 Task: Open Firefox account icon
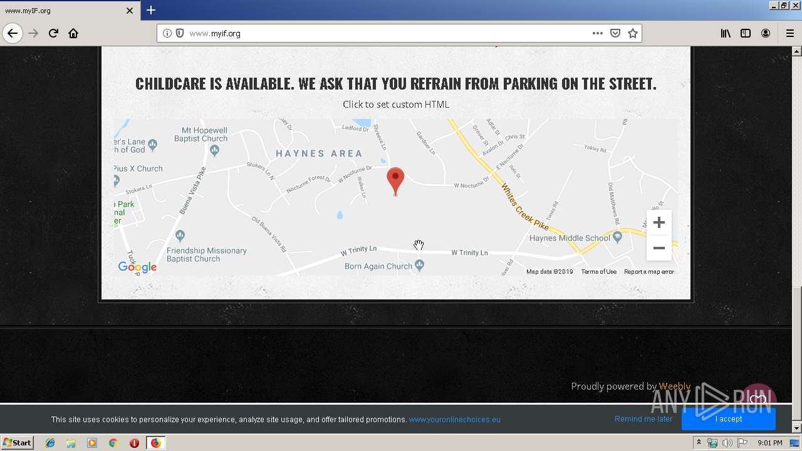point(766,33)
